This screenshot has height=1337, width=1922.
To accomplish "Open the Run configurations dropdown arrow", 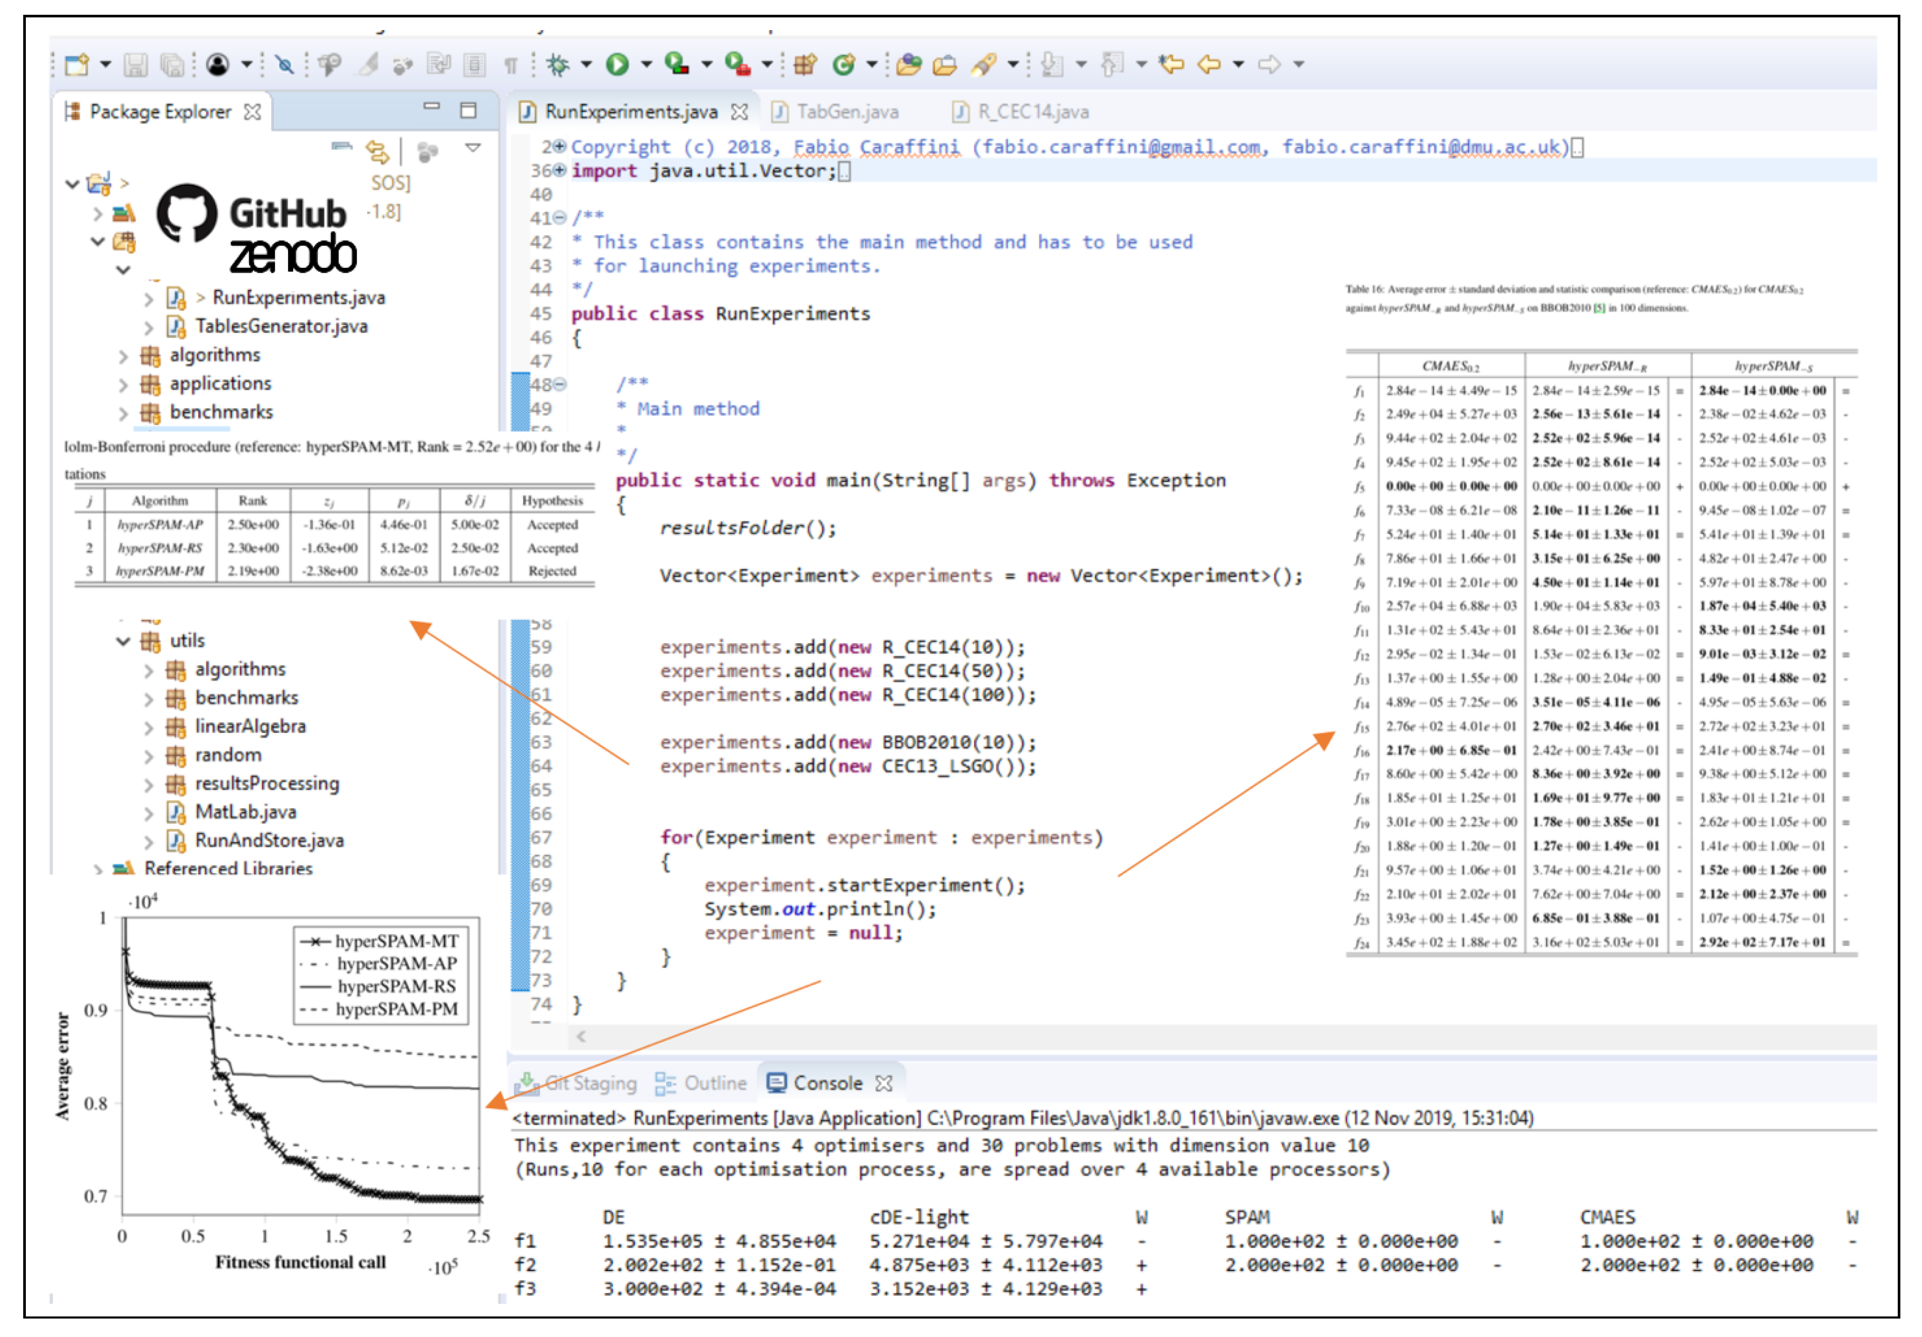I will 646,64.
